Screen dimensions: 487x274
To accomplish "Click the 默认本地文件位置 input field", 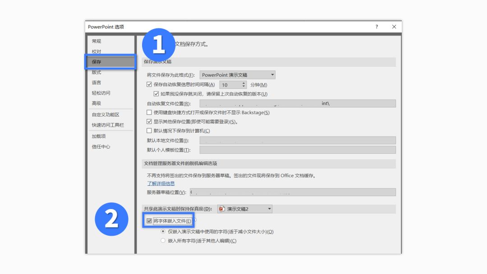I will [x=298, y=140].
